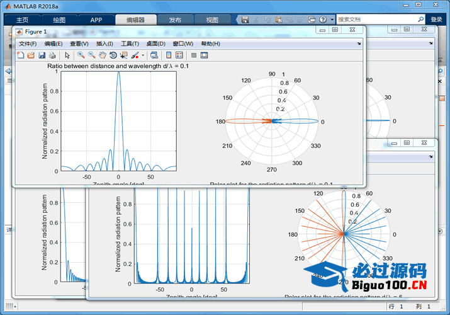Click the Open File folder icon

[31, 55]
